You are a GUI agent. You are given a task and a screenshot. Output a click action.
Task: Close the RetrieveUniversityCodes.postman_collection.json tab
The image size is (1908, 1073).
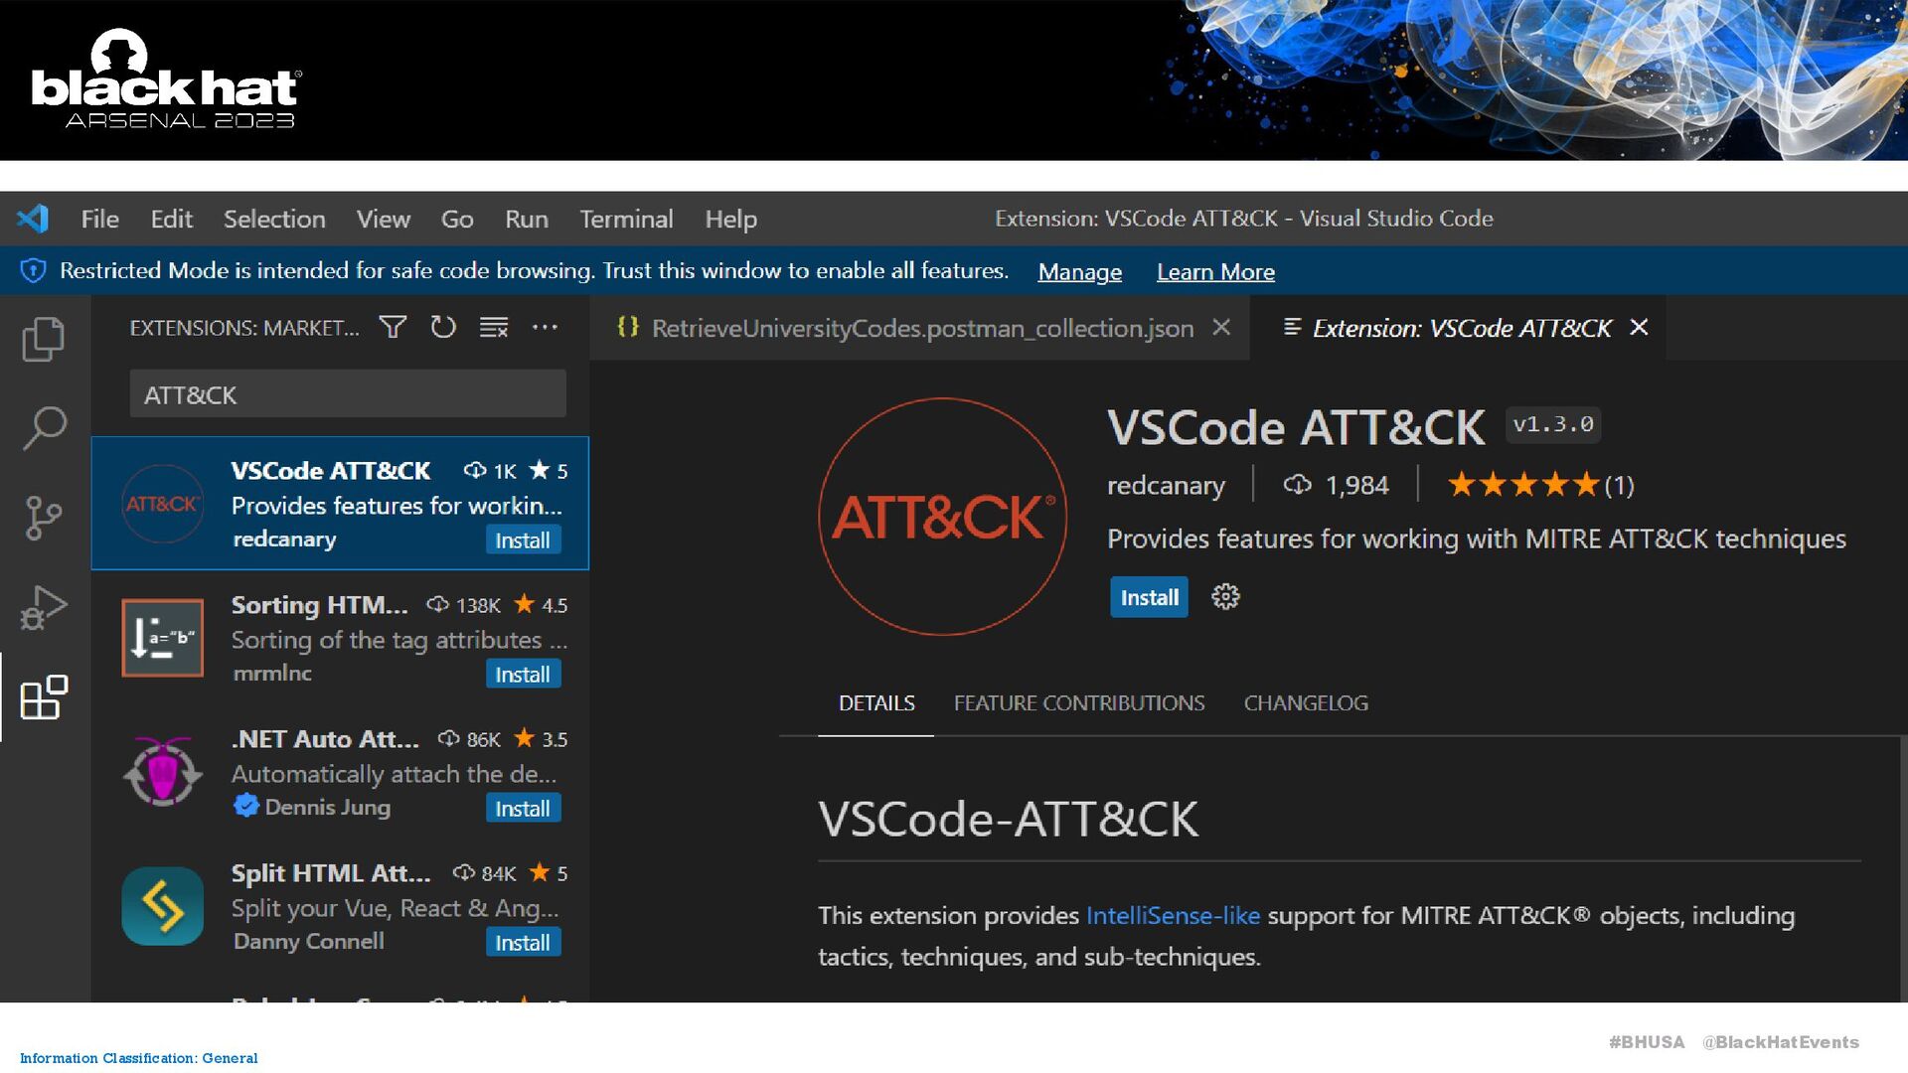pyautogui.click(x=1221, y=327)
